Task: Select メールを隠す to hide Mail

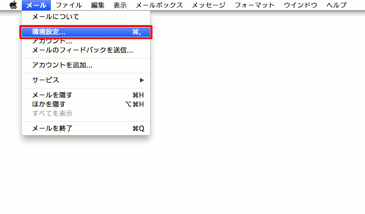Action: 52,95
